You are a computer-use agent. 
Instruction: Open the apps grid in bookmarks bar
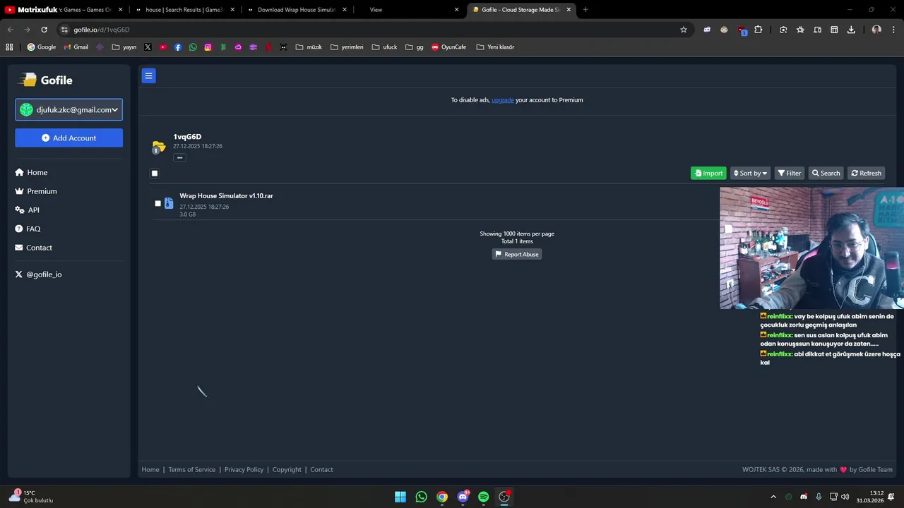point(9,47)
